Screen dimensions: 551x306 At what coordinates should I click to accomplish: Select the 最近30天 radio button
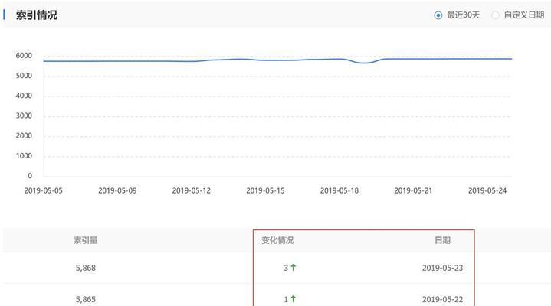[x=438, y=15]
